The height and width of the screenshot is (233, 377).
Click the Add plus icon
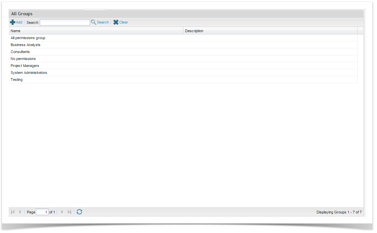(x=13, y=22)
